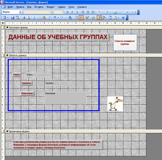Open the Вставка menu
This screenshot has height=160, width=162.
[39, 7]
